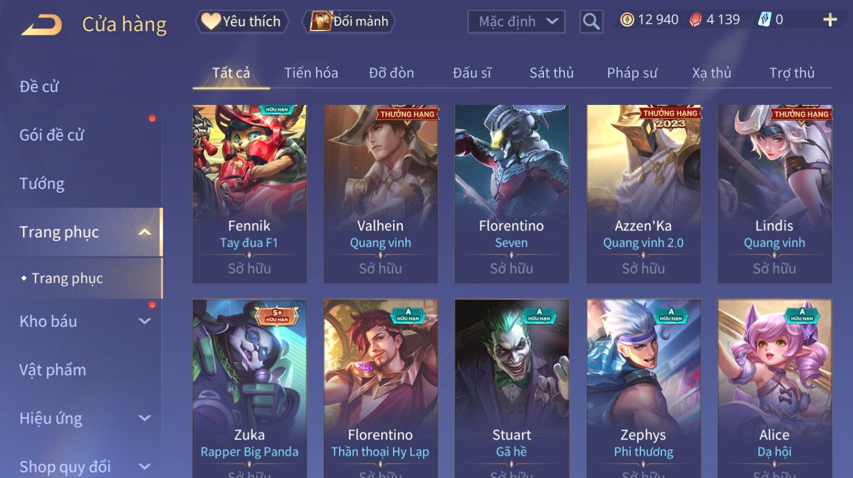This screenshot has height=478, width=853.
Task: Switch to the Sát thủ tab
Action: pyautogui.click(x=551, y=73)
